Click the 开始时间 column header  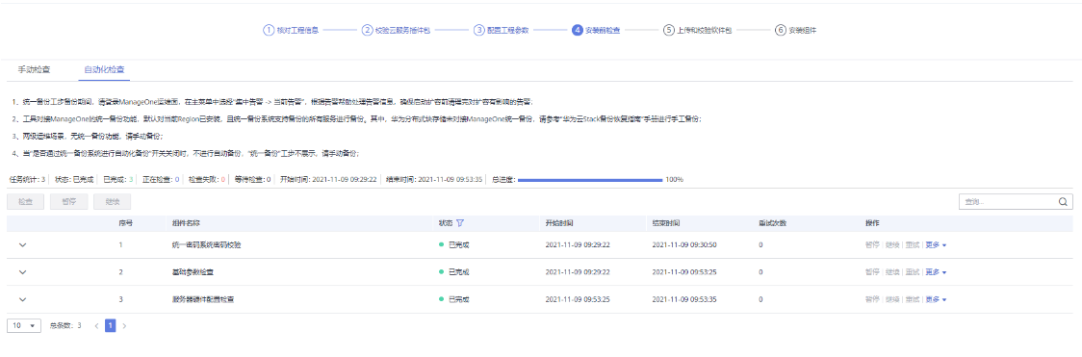coord(559,223)
